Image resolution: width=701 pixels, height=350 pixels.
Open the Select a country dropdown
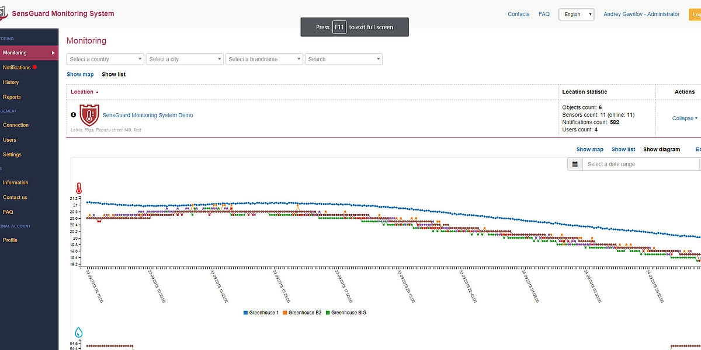pyautogui.click(x=105, y=59)
